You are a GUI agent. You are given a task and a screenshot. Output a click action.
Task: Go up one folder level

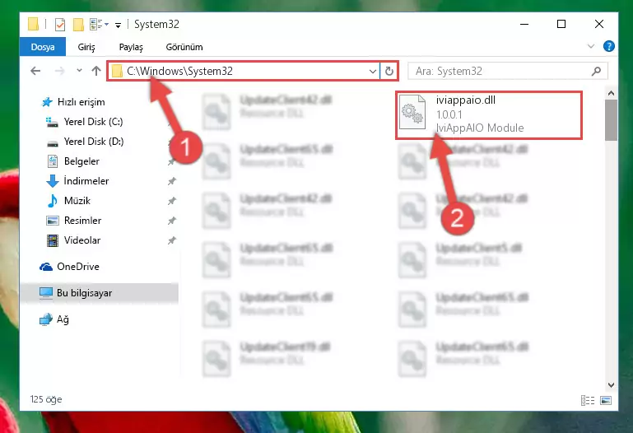coord(96,71)
